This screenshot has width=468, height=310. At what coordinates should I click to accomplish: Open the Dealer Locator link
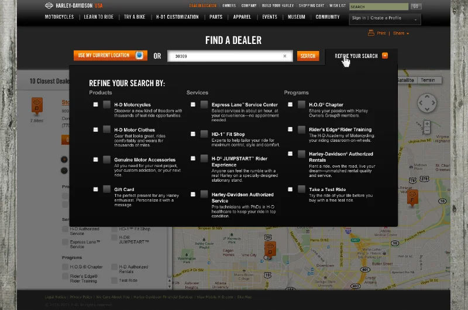point(202,6)
